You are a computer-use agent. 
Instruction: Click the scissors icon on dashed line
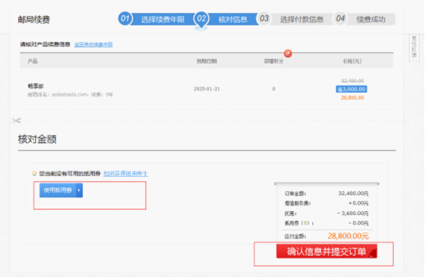[x=16, y=120]
